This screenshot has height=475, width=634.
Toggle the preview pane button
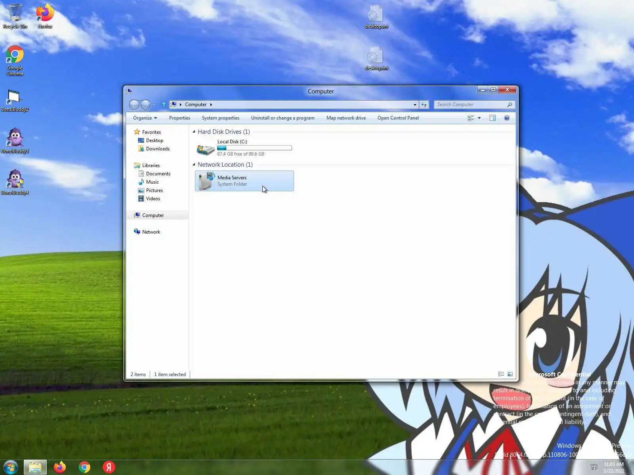click(x=493, y=118)
